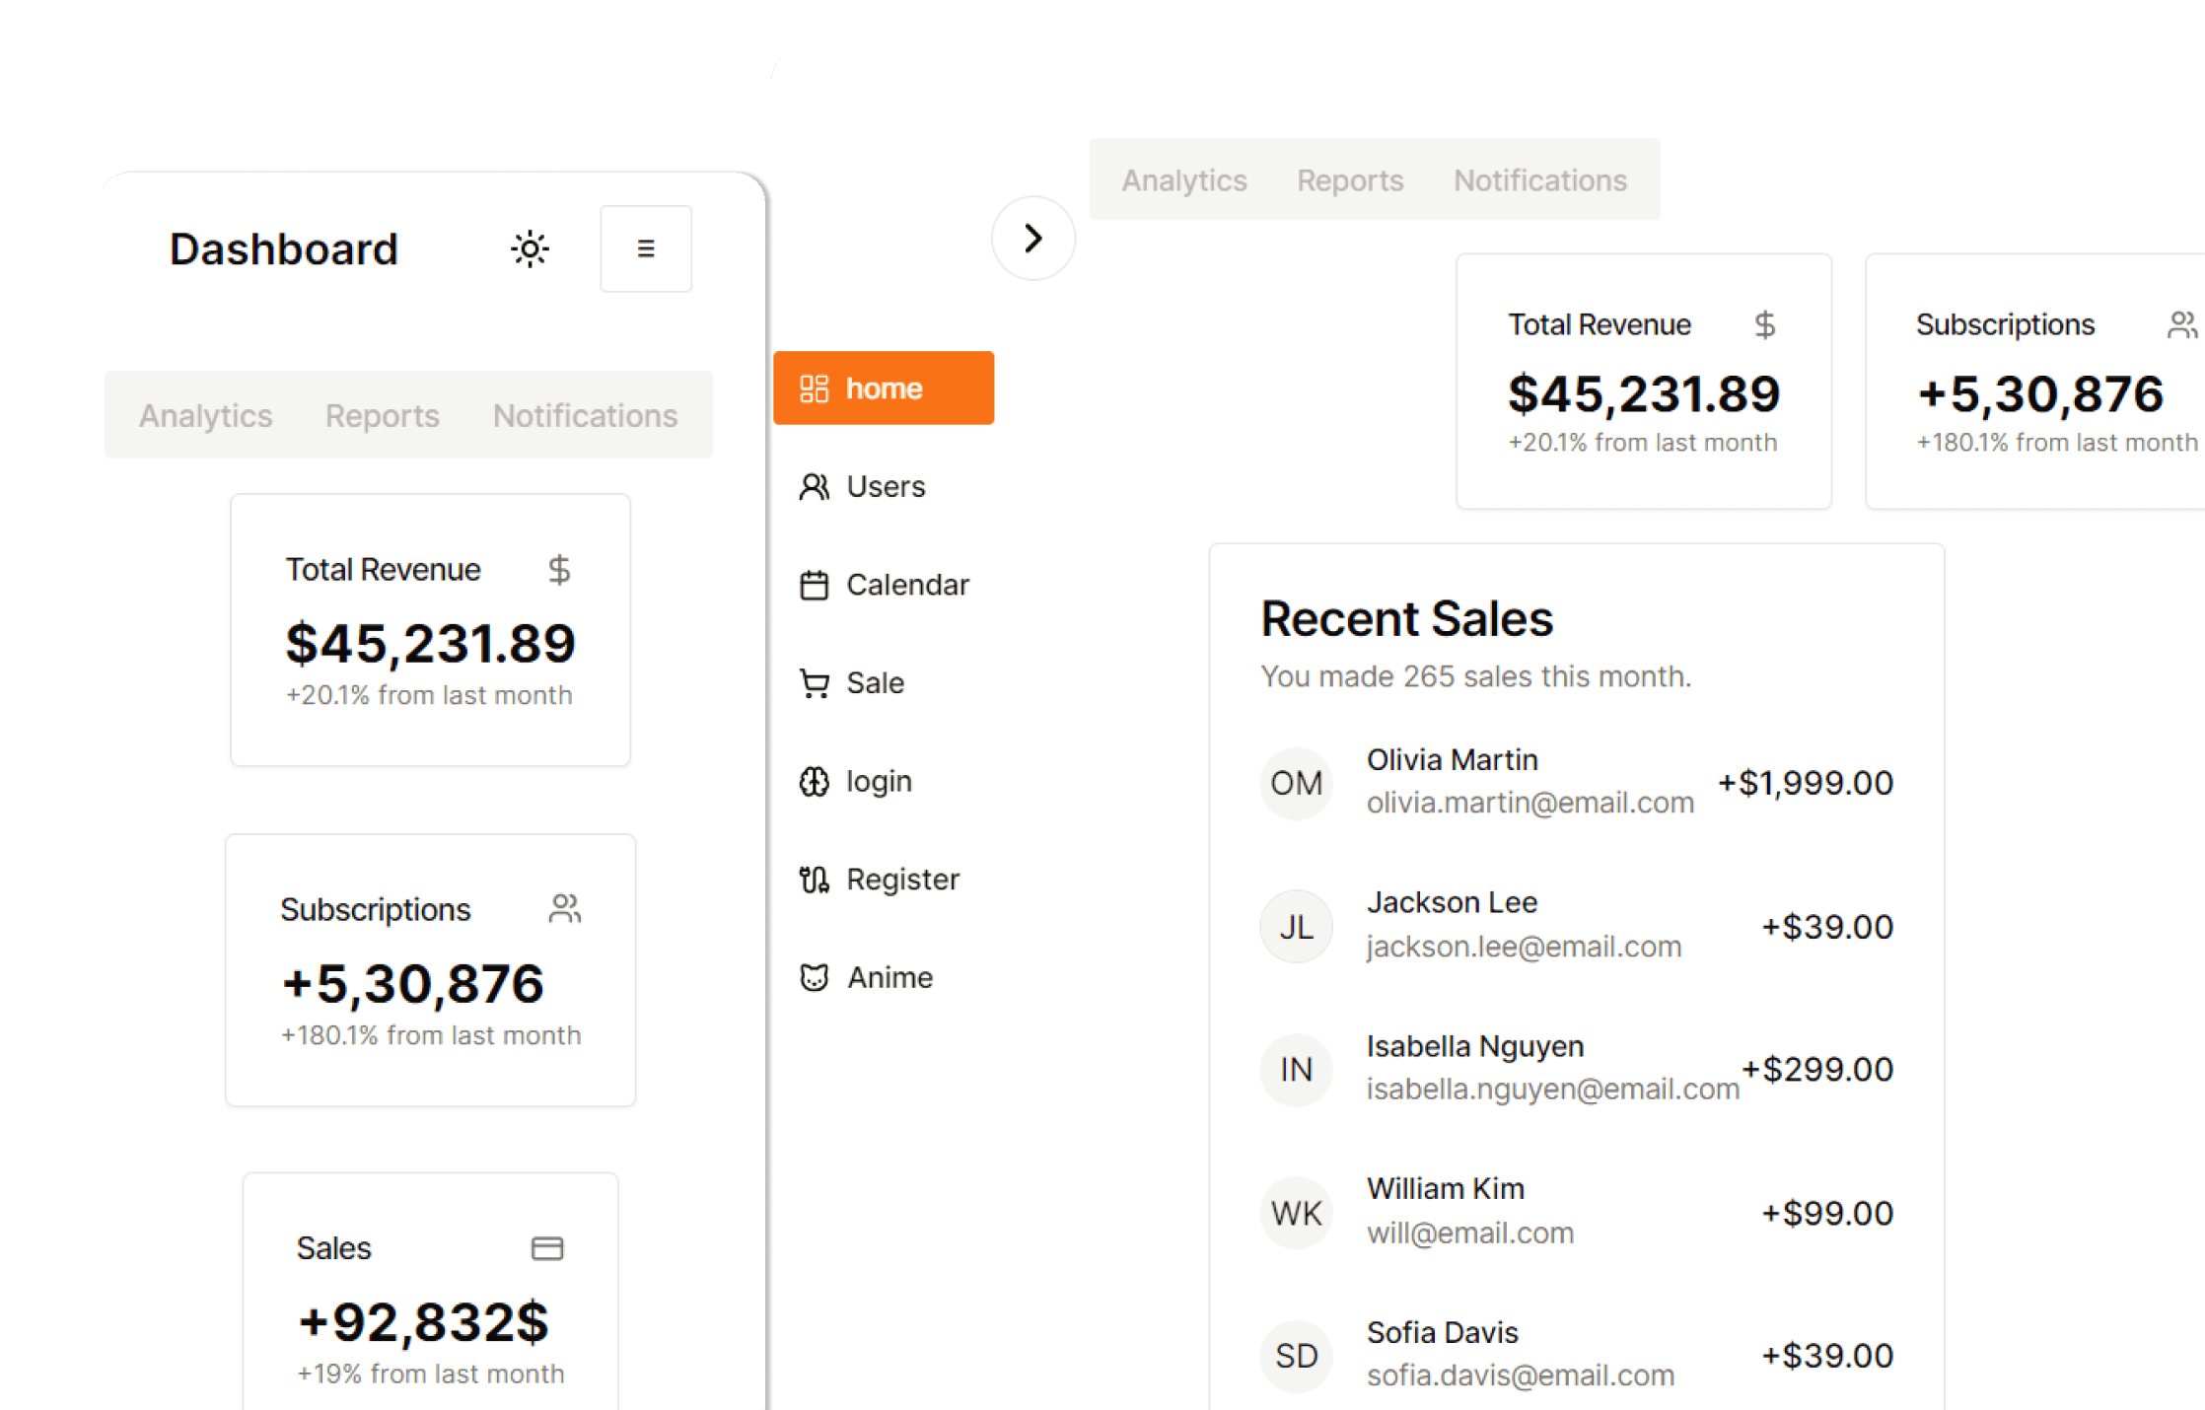Click the OM avatar for Olivia Martin
2205x1410 pixels.
1296,783
